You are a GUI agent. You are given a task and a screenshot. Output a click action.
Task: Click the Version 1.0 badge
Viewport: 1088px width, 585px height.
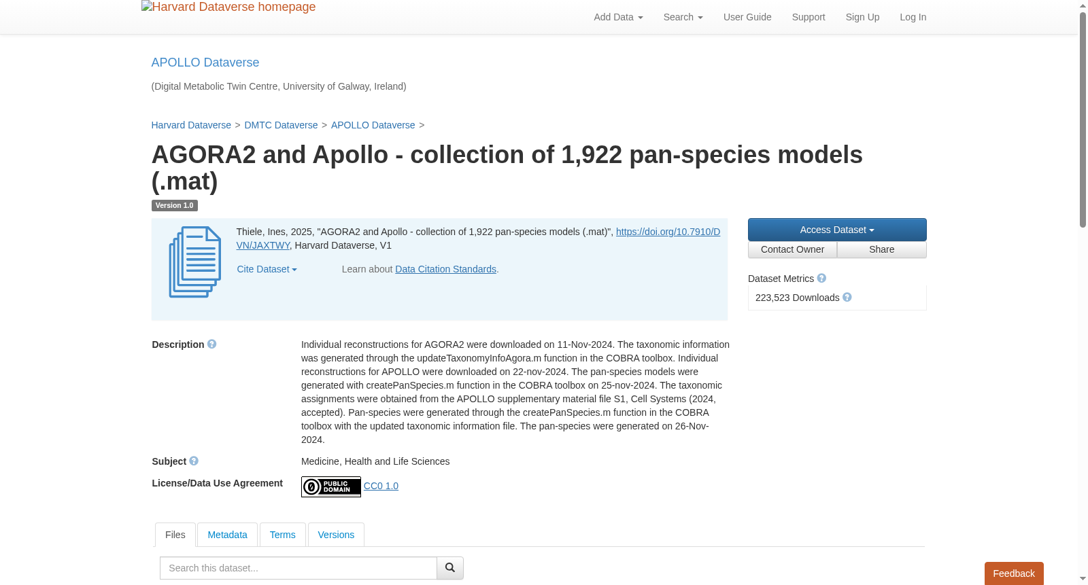coord(174,205)
